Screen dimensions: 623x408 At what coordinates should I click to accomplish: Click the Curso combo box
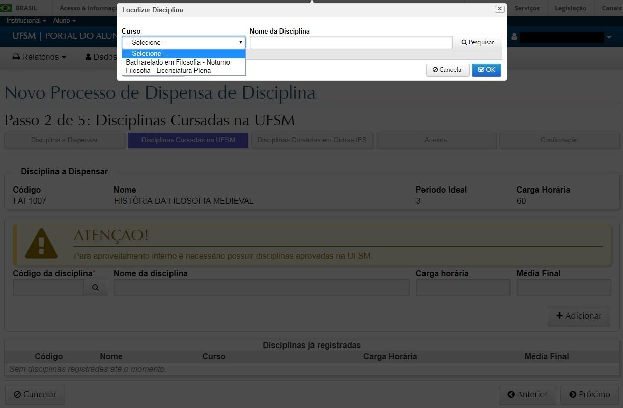pyautogui.click(x=183, y=43)
